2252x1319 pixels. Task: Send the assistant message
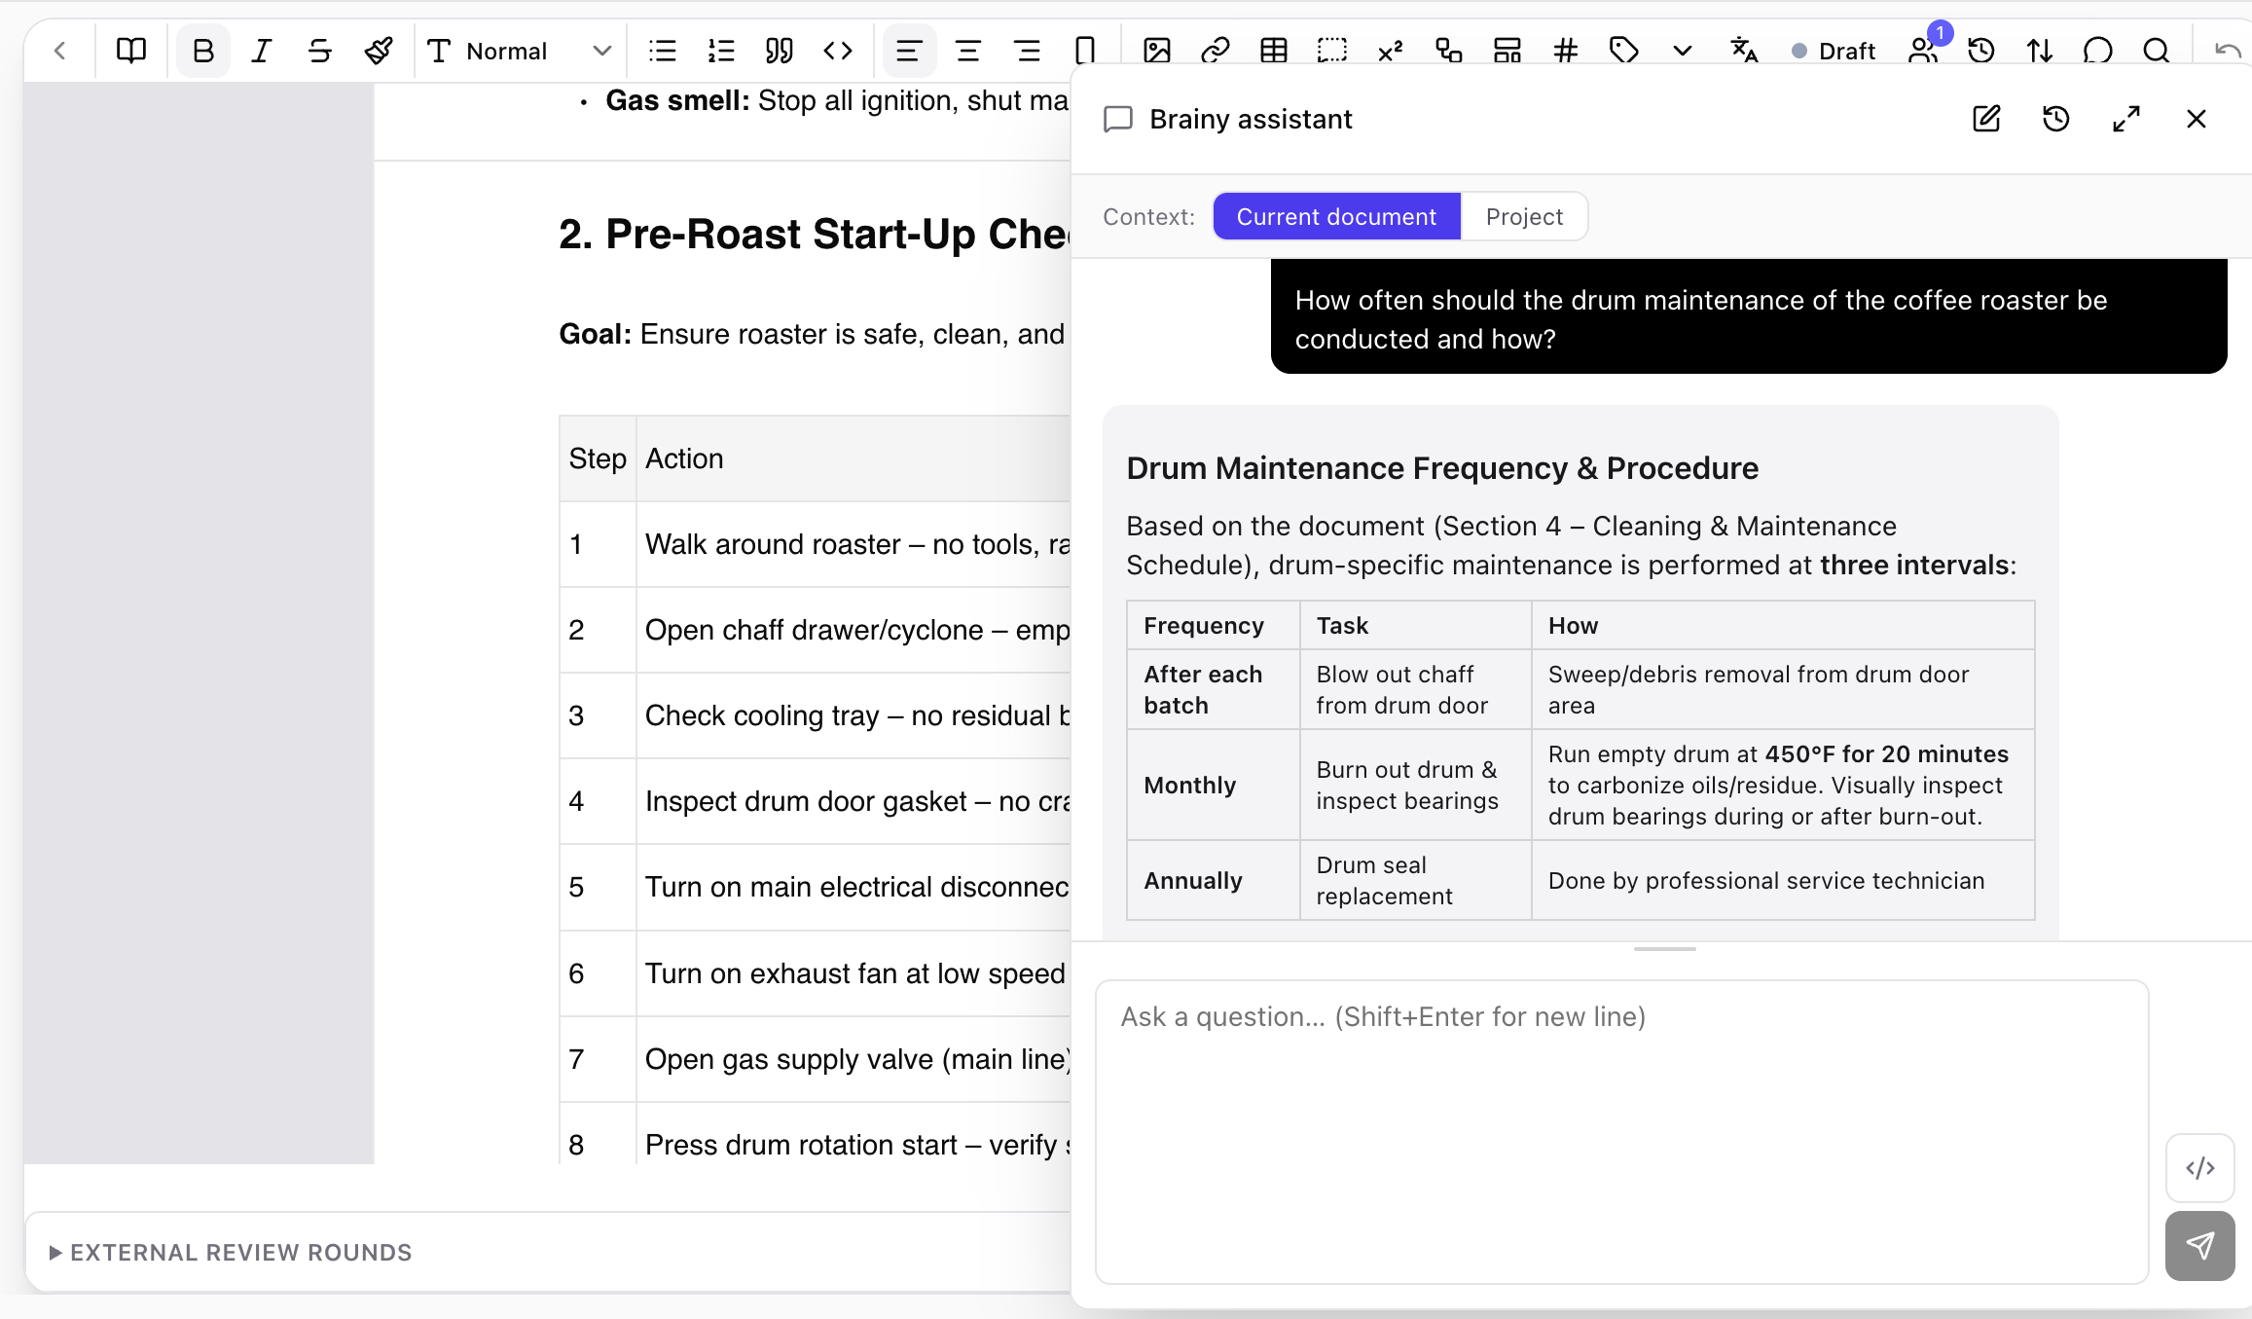2200,1246
